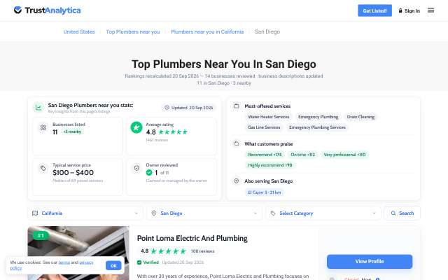Accept cookies with OK button
Screen dimensions: 448x280
click(113, 266)
